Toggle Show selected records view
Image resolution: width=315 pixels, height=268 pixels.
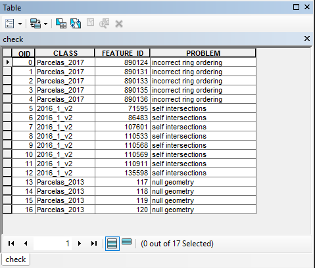(x=126, y=242)
